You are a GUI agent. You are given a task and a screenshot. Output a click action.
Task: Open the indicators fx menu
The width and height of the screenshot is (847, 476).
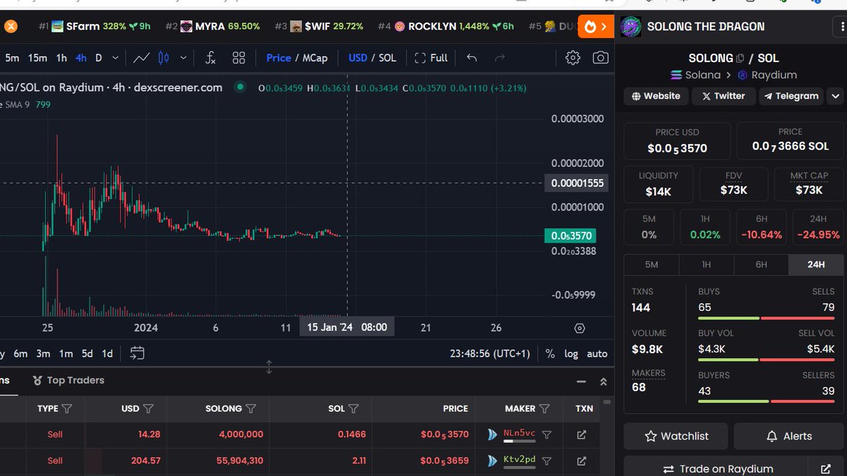click(210, 58)
